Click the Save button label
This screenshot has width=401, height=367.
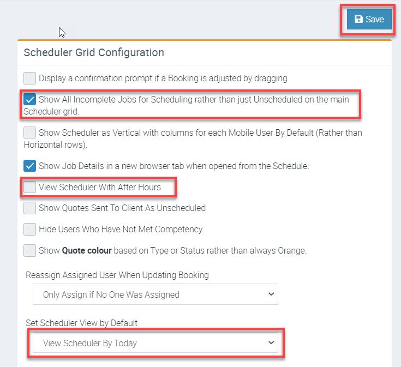pyautogui.click(x=375, y=19)
